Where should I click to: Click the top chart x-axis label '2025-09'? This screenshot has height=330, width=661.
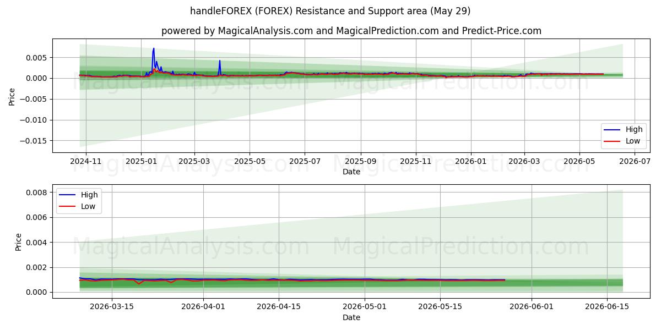pos(361,162)
